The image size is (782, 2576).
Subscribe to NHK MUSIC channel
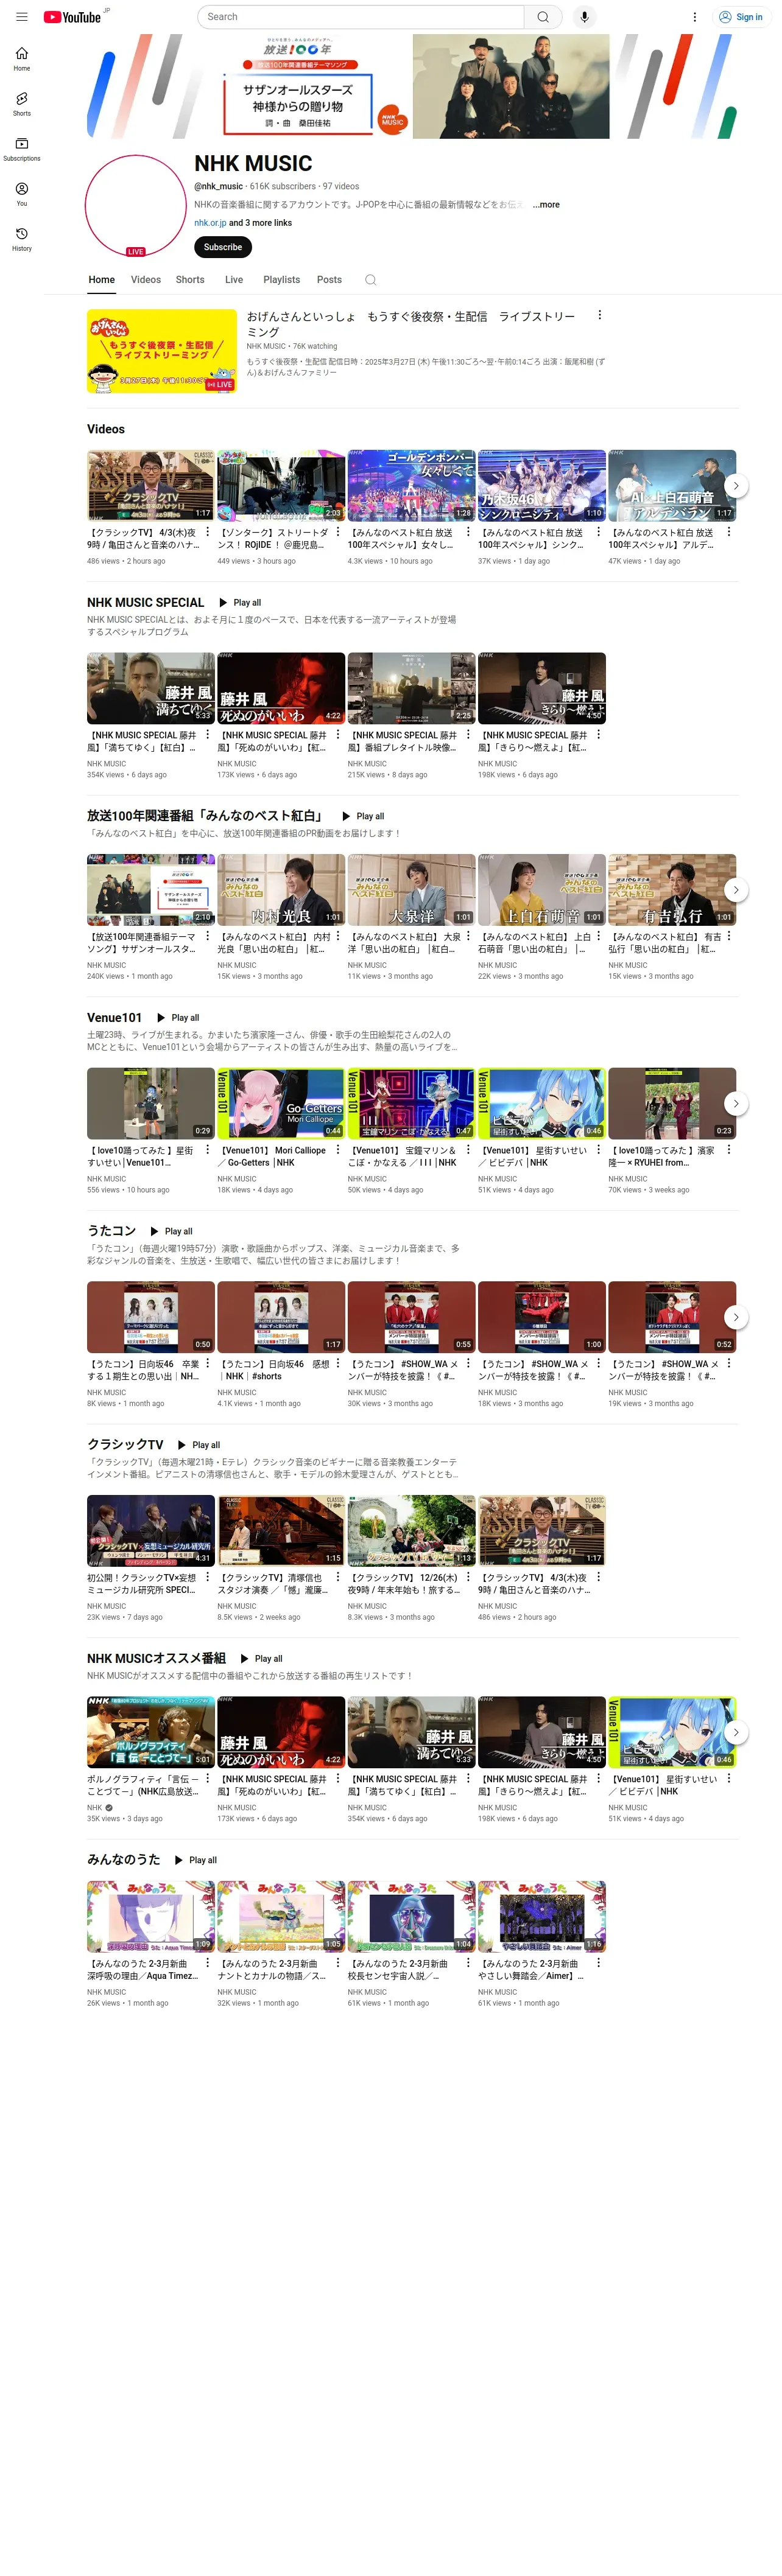point(223,247)
